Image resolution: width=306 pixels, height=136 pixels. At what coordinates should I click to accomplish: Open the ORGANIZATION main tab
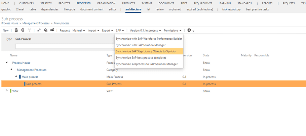[106, 3]
